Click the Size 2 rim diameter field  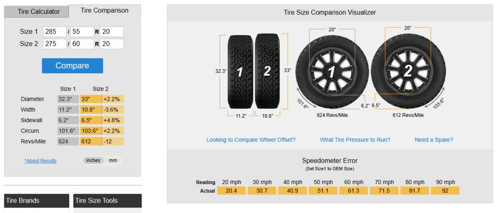point(111,44)
